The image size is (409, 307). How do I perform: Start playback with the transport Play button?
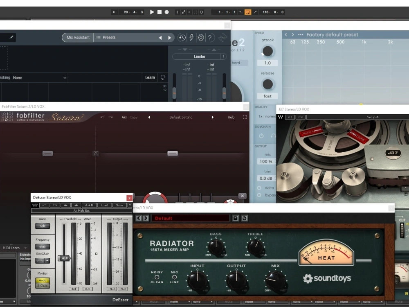tap(152, 12)
